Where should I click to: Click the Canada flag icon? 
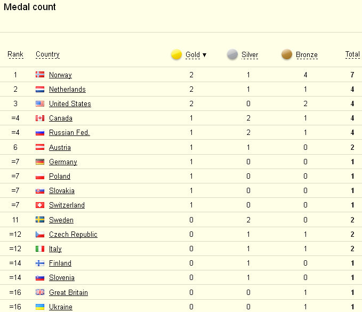coord(40,118)
